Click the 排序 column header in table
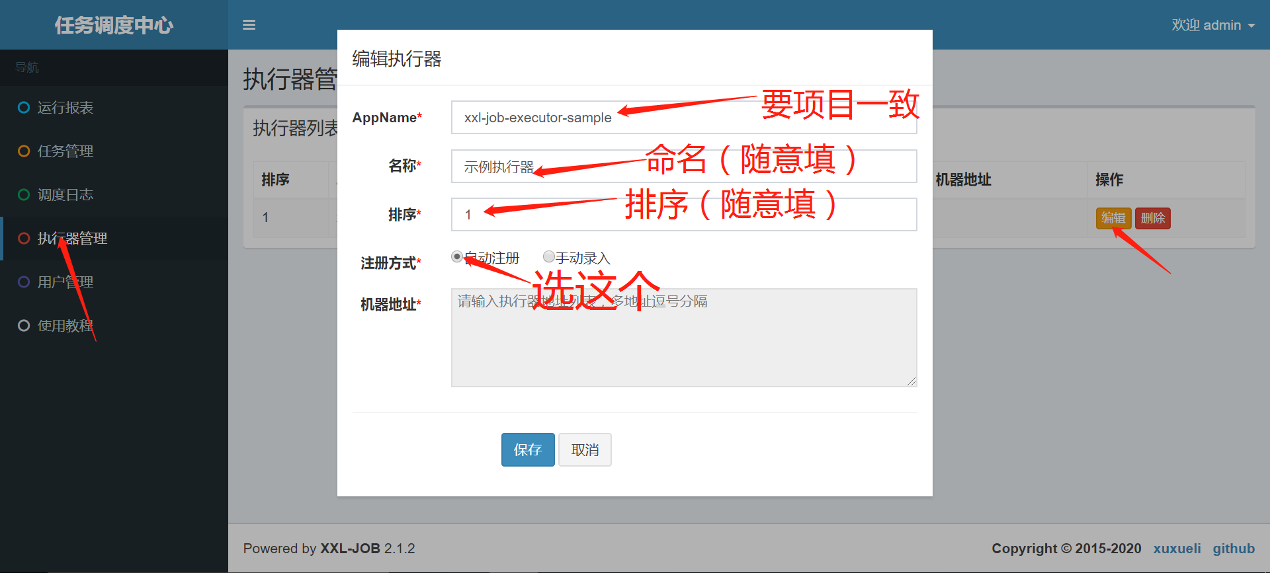 (275, 180)
